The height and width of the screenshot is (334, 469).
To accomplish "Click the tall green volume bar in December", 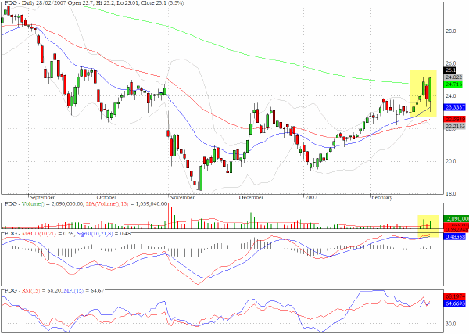I will [x=251, y=221].
